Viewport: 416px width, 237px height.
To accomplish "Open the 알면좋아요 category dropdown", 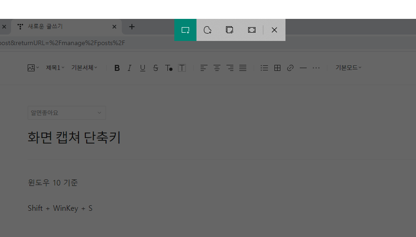I will 67,113.
